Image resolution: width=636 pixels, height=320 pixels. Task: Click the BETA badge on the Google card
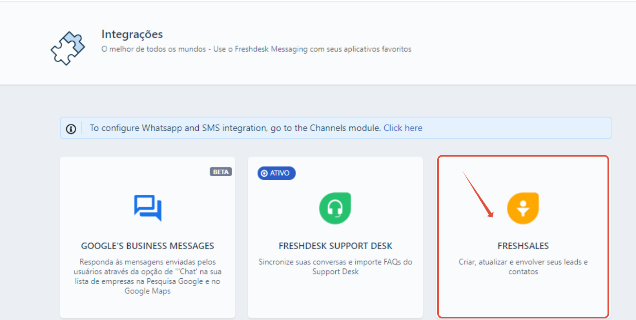click(220, 172)
